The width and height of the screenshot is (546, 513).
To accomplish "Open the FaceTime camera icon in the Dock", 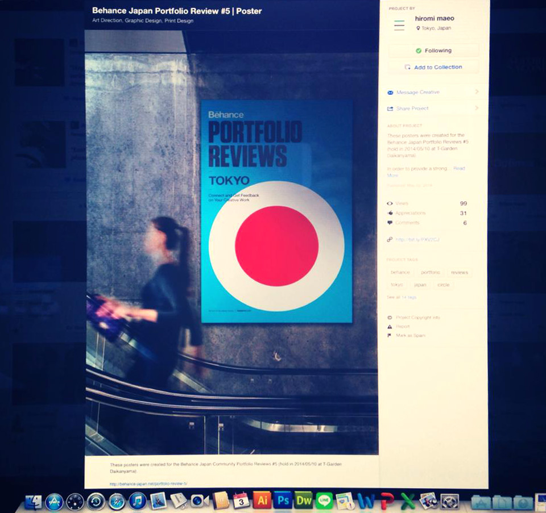I will tap(200, 501).
